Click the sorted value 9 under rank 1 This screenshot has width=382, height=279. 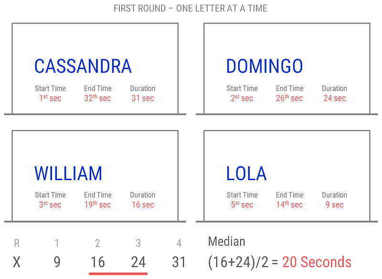[57, 262]
